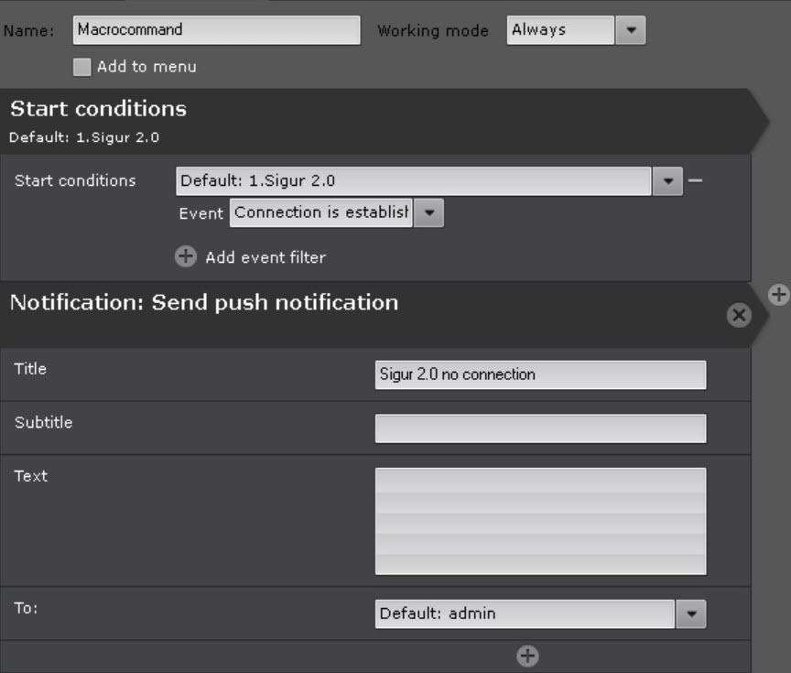Open the Event dropdown showing Connection is established

click(321, 213)
